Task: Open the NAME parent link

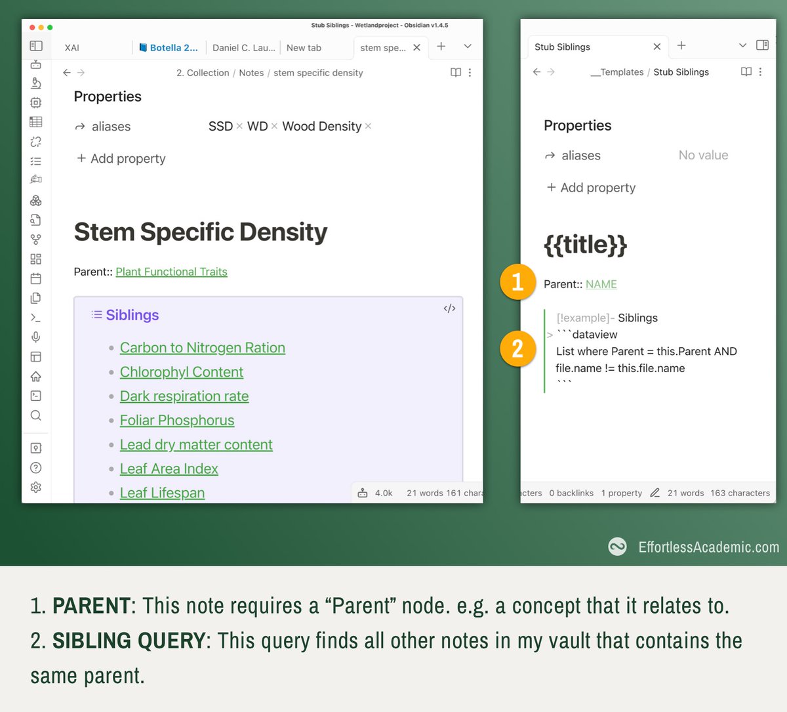Action: [601, 284]
